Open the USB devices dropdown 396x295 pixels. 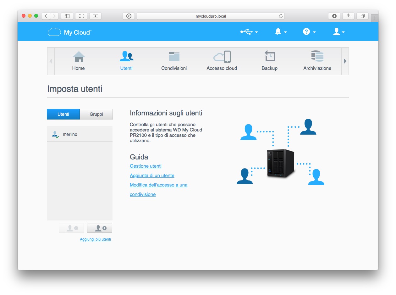pyautogui.click(x=249, y=32)
